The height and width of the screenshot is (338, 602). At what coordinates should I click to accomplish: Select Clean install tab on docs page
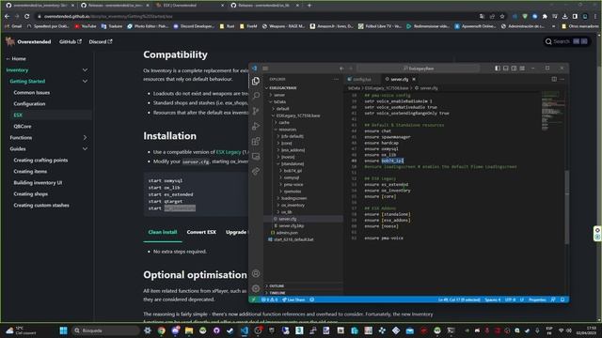point(163,232)
